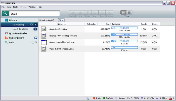This screenshot has height=101, width=176.
Task: Sort by Subscribe column header
Action: point(91,24)
